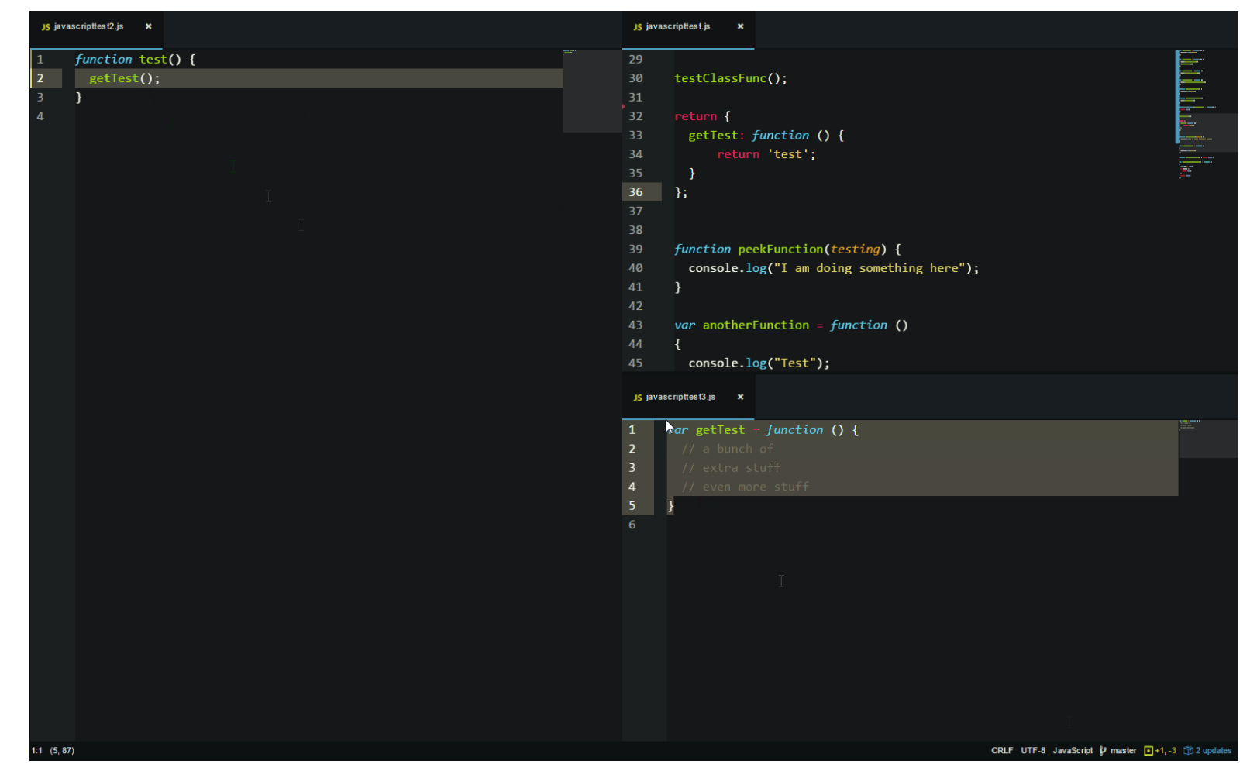
Task: Click the diff indicator showing +1, -3
Action: [1164, 750]
